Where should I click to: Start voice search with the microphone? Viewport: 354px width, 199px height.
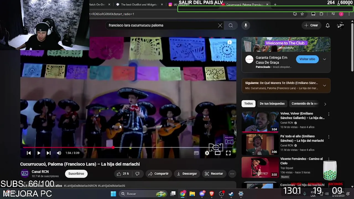[246, 25]
